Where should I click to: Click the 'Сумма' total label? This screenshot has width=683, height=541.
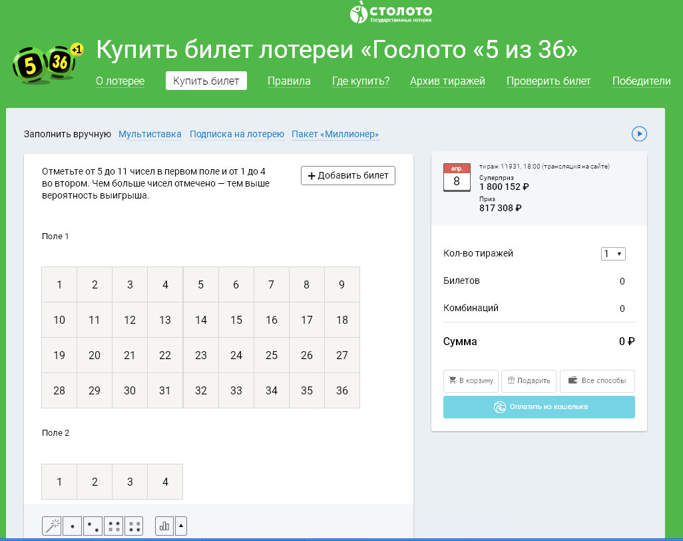tap(460, 341)
